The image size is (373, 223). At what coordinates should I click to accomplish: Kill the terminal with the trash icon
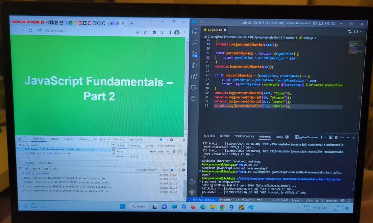[336, 137]
